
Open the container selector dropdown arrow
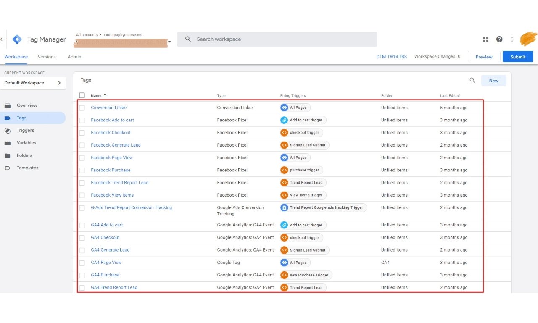click(x=169, y=42)
